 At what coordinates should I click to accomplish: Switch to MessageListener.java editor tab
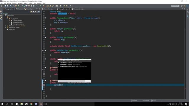tap(78, 9)
